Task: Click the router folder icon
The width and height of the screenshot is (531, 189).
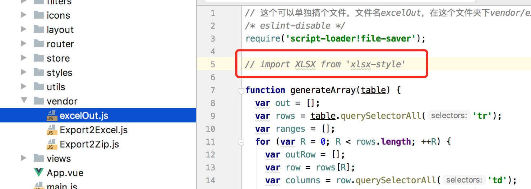Action: 38,44
